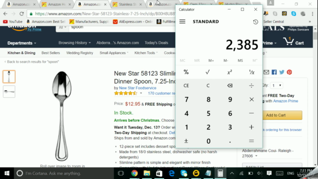Screen dimensions: 318x179
Task: Click the number 0 key
Action: click(x=208, y=141)
